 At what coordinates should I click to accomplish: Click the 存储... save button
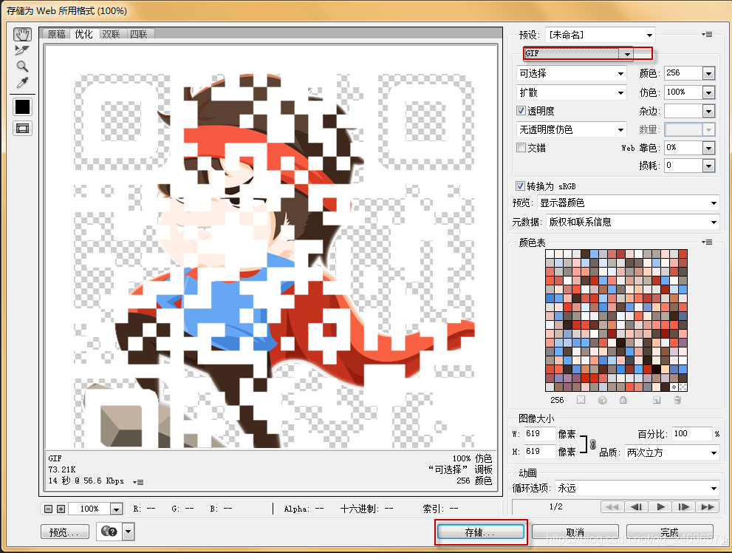(480, 532)
